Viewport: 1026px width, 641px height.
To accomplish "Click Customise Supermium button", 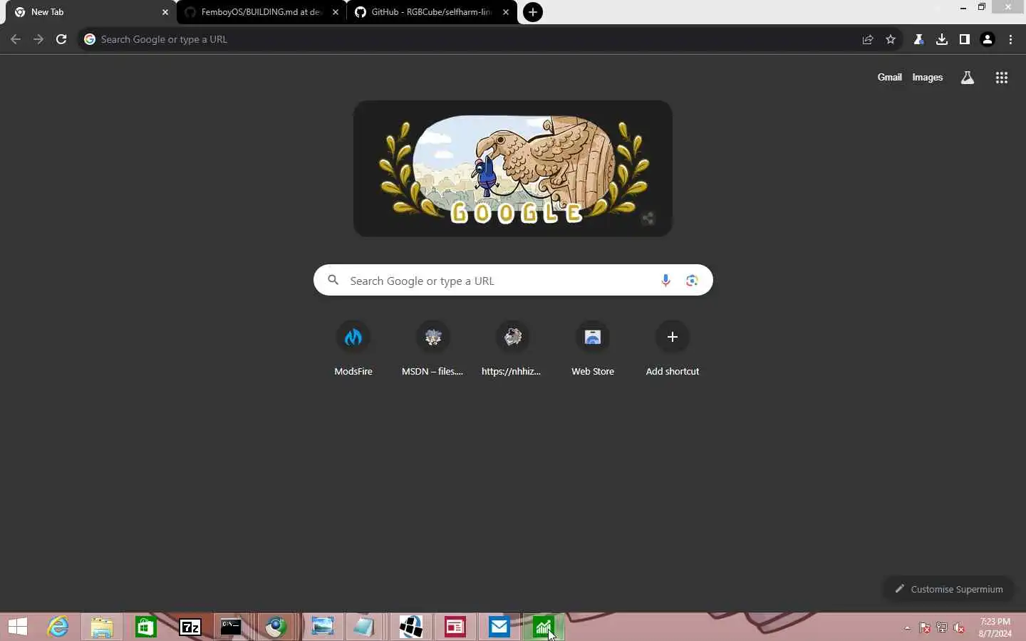I will (948, 589).
